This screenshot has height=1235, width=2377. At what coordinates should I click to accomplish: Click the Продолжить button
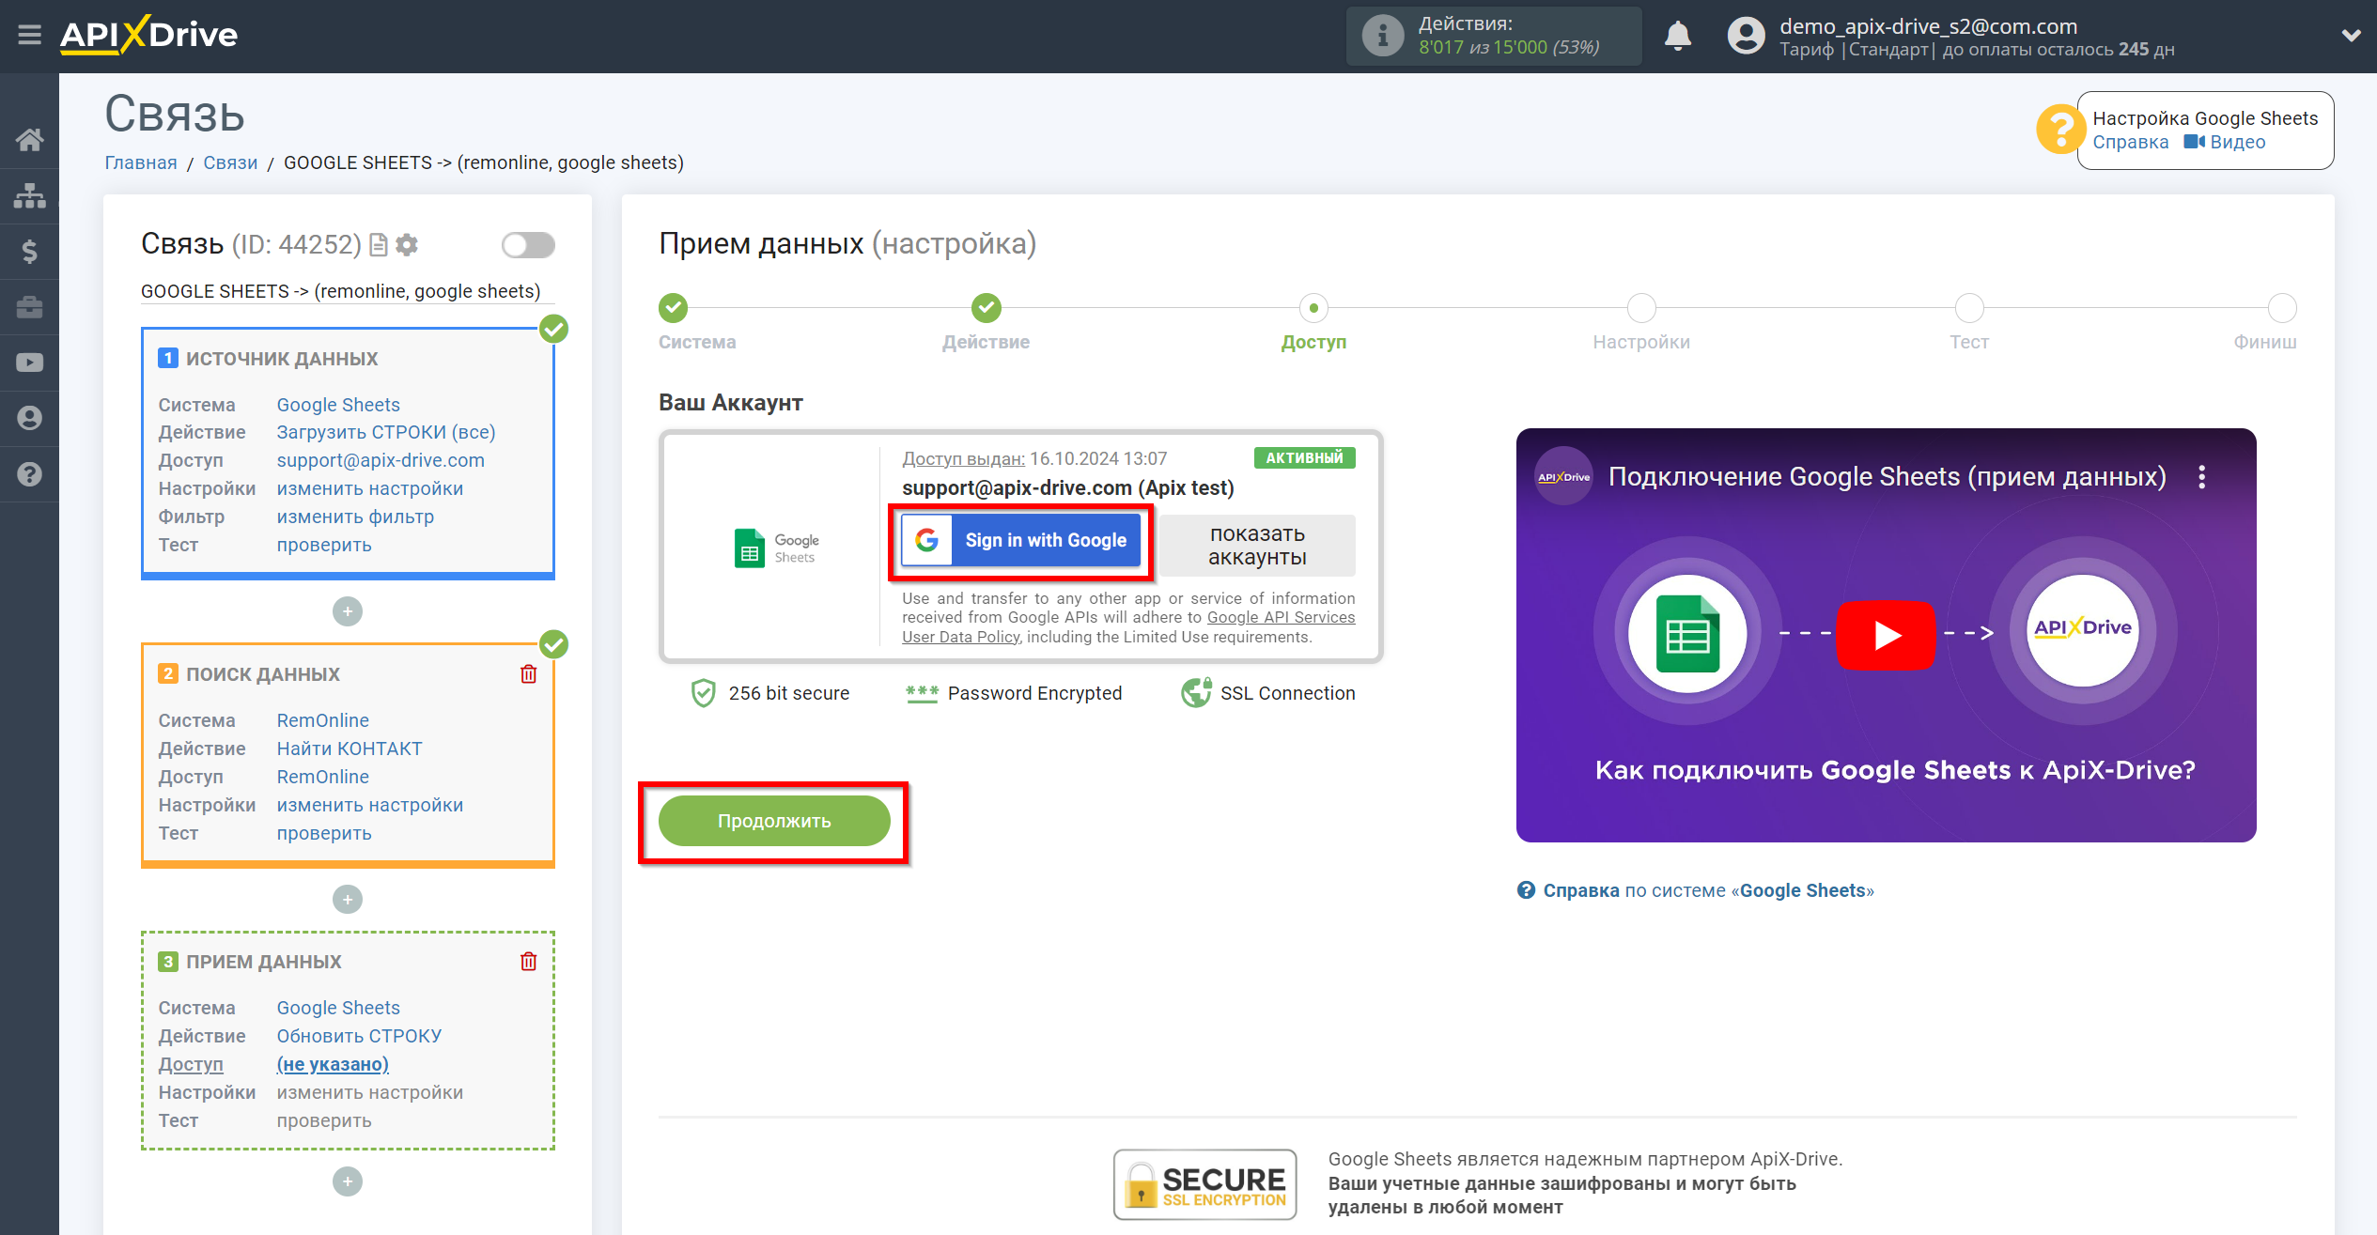tap(774, 821)
